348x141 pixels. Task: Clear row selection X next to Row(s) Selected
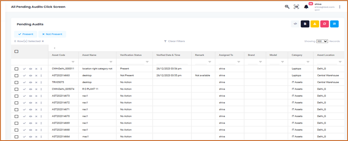click(43, 41)
